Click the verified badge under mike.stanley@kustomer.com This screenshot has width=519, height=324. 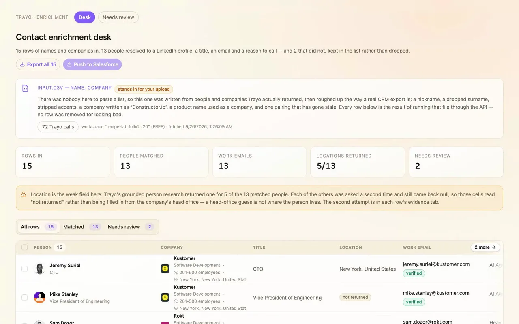pos(414,302)
